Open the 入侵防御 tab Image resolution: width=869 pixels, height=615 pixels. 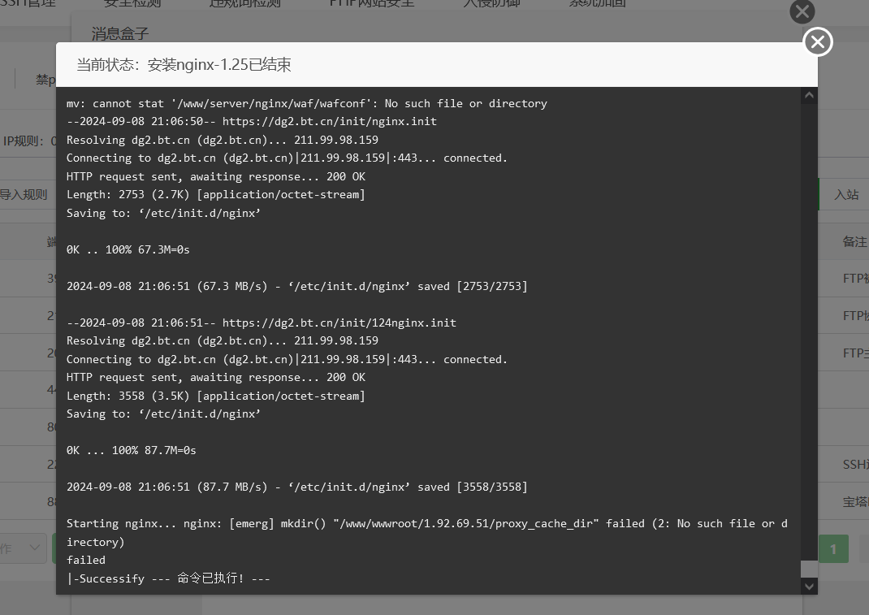pyautogui.click(x=491, y=2)
